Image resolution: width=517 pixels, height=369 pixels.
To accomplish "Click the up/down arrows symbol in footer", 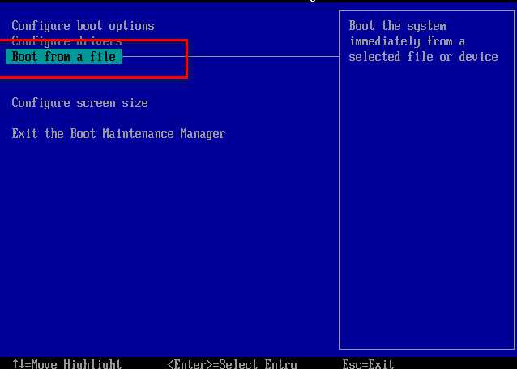I will coord(19,363).
